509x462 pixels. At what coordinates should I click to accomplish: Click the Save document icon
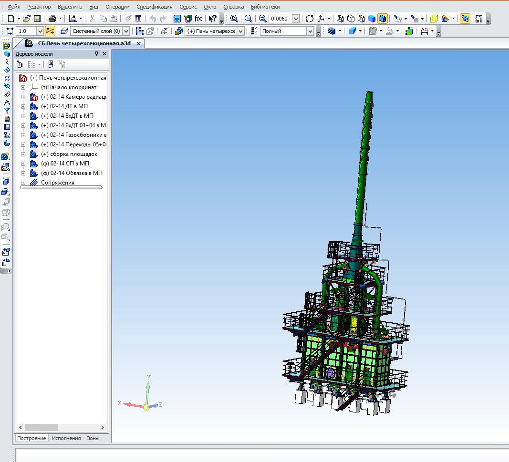tap(37, 19)
